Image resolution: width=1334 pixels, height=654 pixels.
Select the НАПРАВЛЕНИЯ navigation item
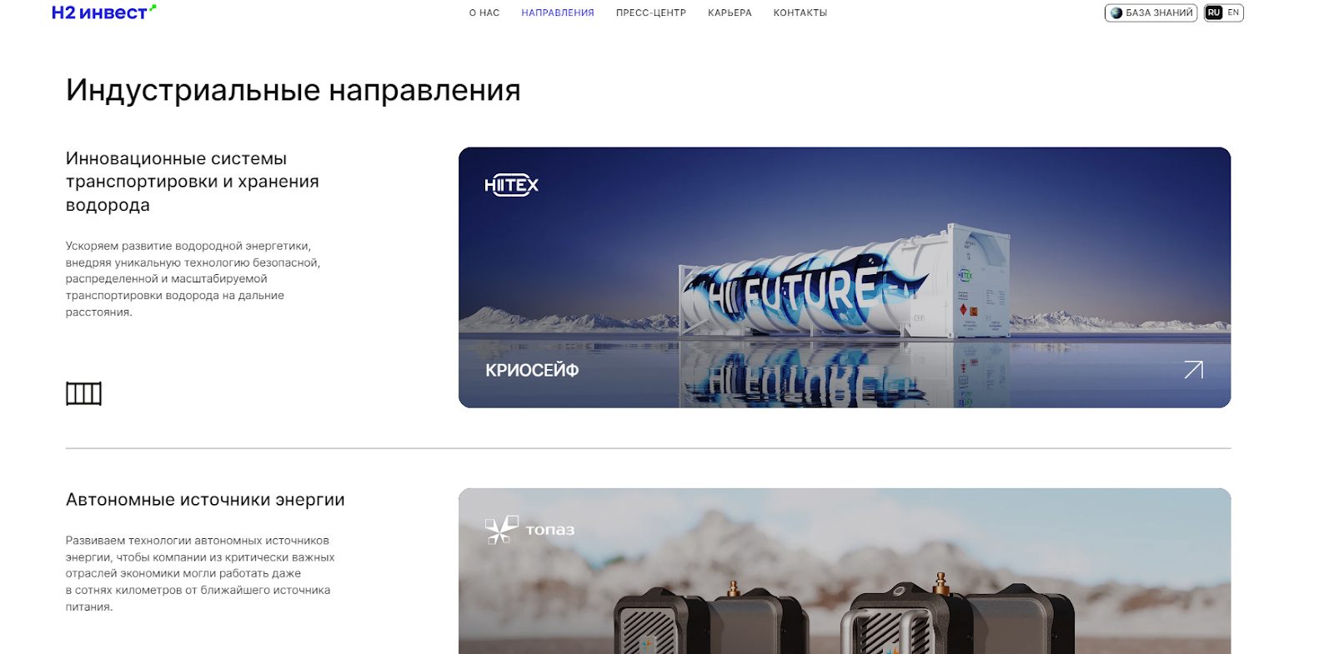(x=558, y=12)
